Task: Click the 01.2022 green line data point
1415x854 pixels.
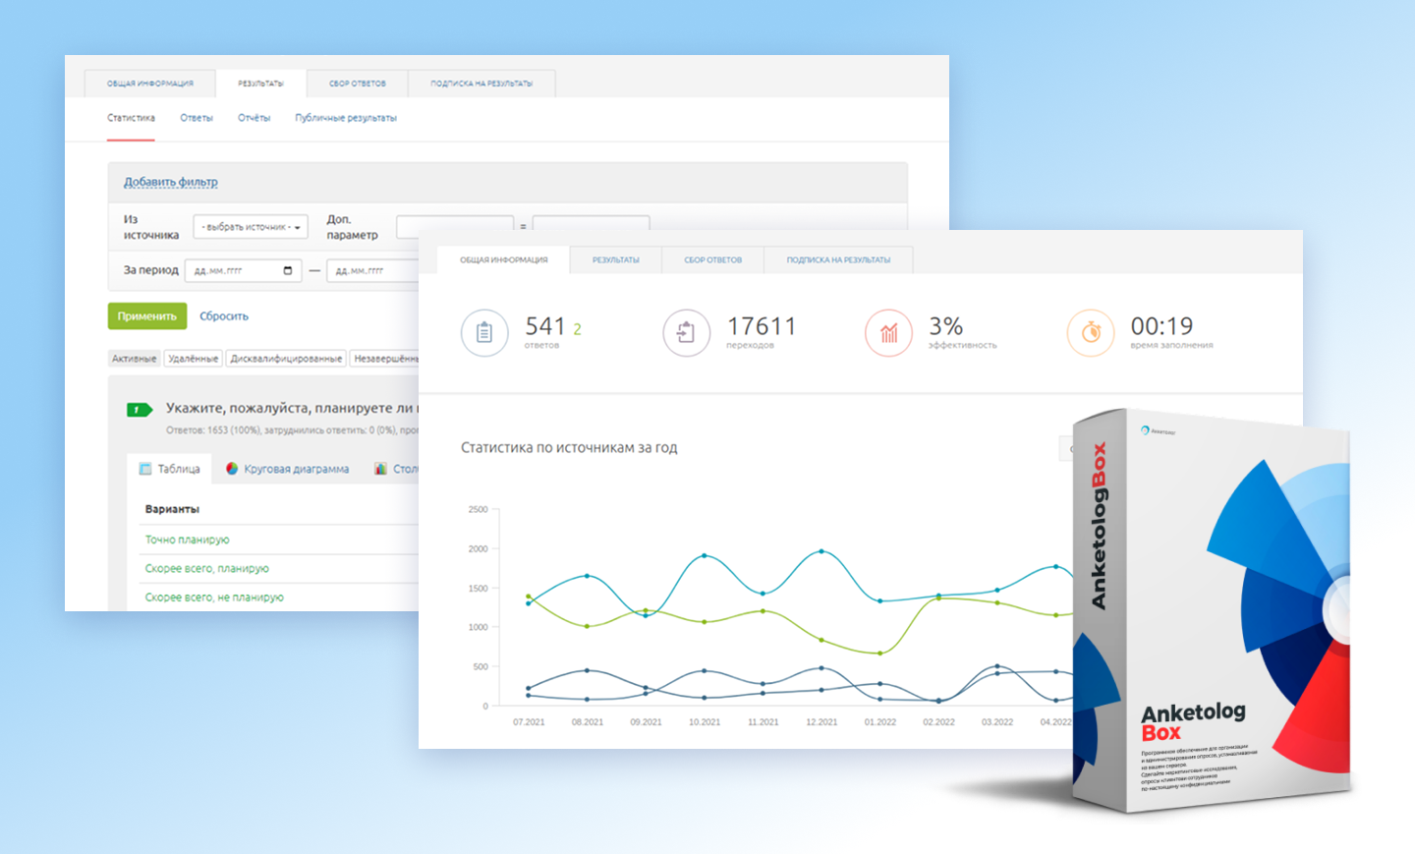Action: (879, 653)
